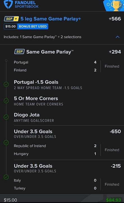Tap the FanDuel Sportsbook header text
Viewport: 124px width, 203px height.
click(27, 5)
